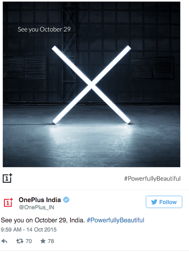Open the OnePlus India profile name
The height and width of the screenshot is (253, 189).
pyautogui.click(x=40, y=200)
